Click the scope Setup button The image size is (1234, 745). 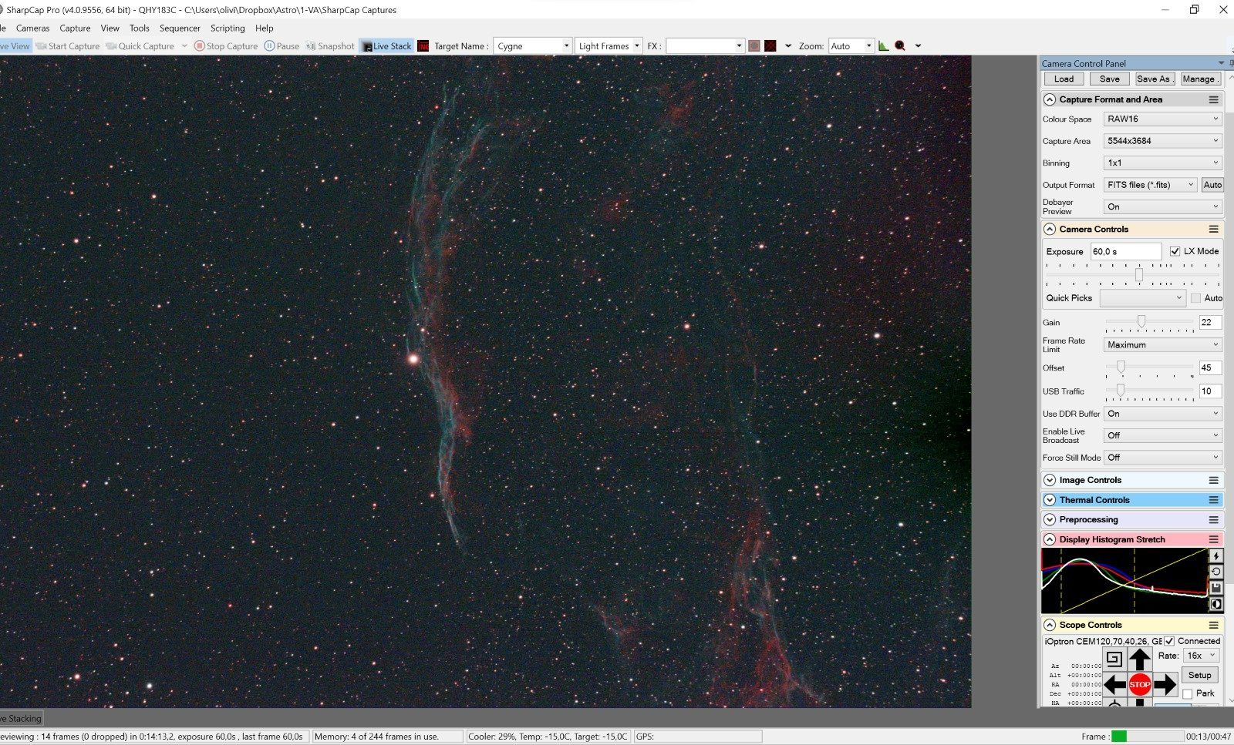[x=1199, y=676]
